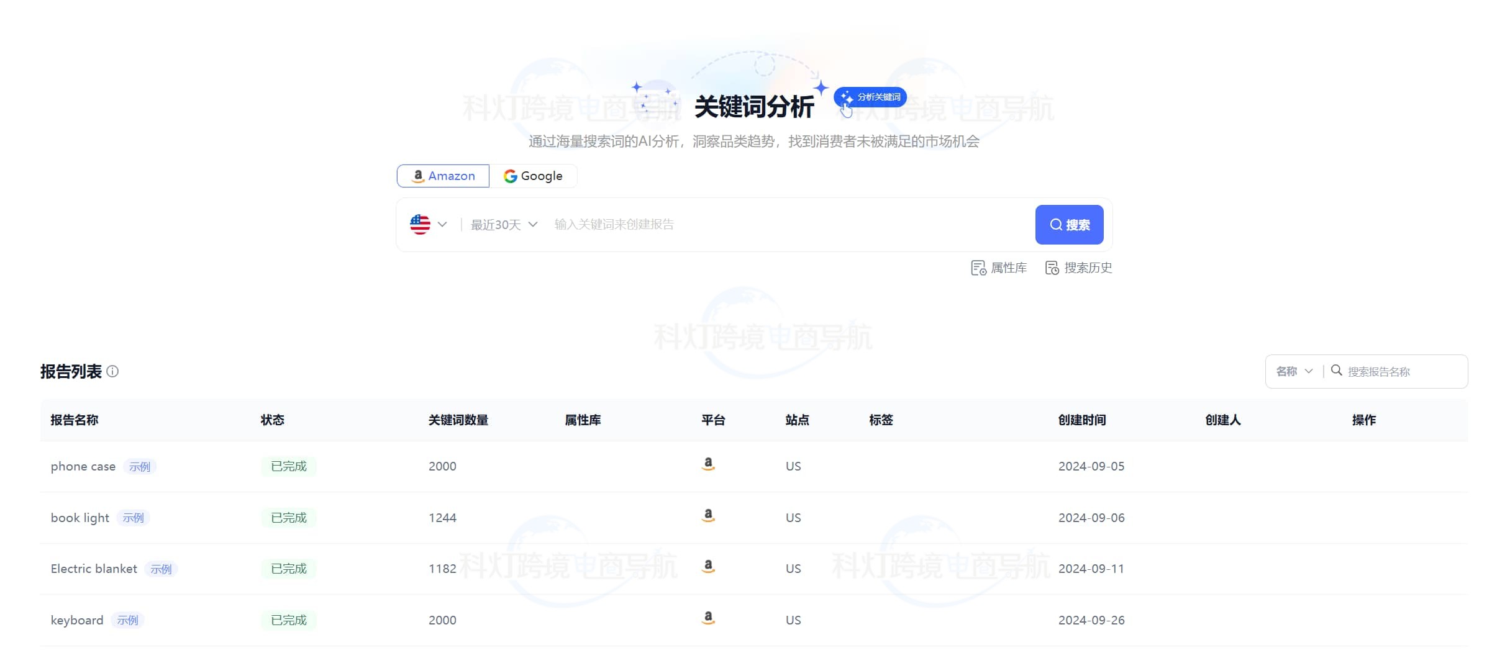Open the phone case report link
Image resolution: width=1510 pixels, height=658 pixels.
coord(83,466)
